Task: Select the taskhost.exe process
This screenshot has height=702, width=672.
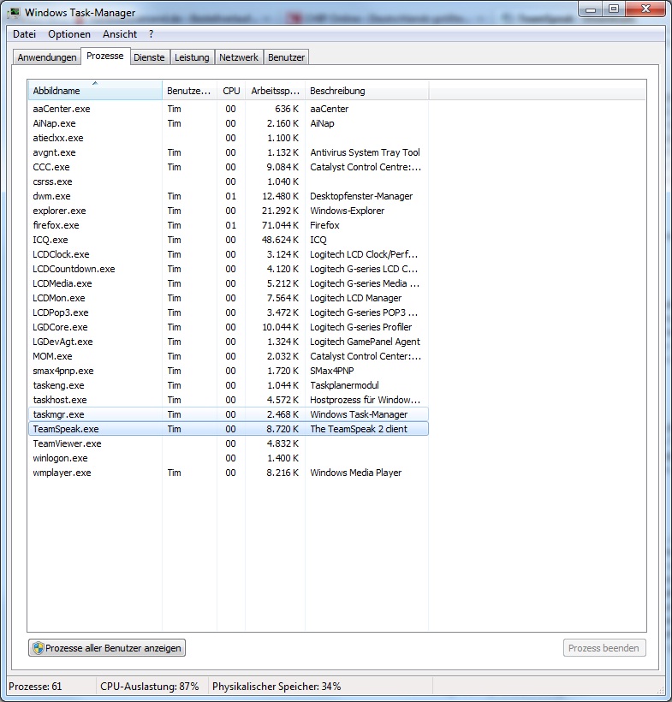Action: pyautogui.click(x=229, y=400)
